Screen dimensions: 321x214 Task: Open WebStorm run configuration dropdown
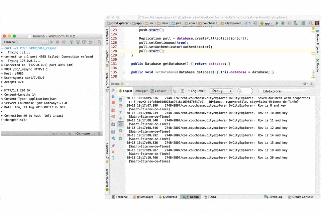click(x=45, y=42)
